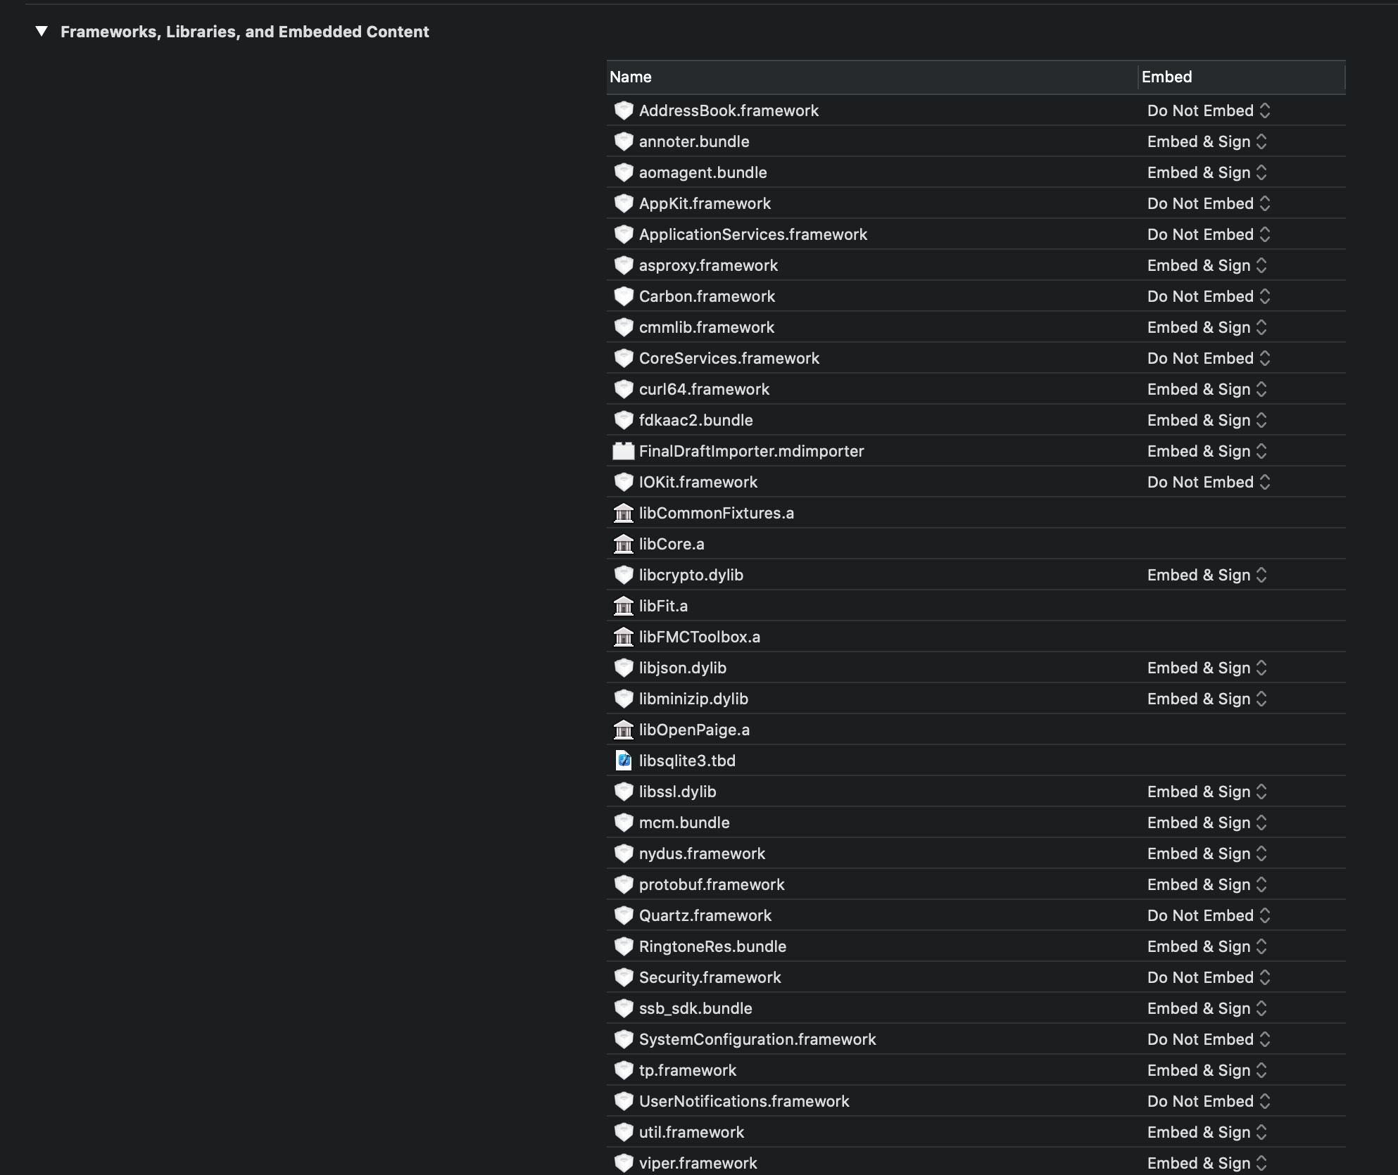The width and height of the screenshot is (1398, 1175).
Task: Open embed popup for cmmlib.framework
Action: 1207,327
